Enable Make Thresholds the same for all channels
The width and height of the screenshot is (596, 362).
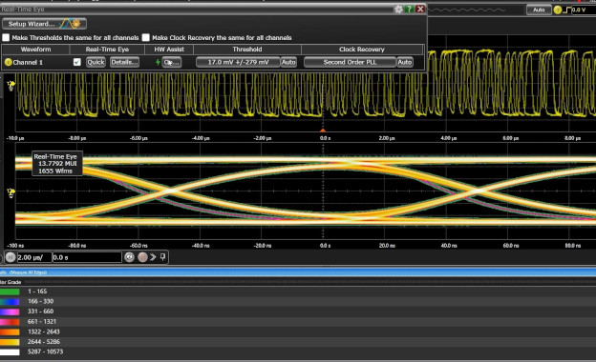(6, 37)
